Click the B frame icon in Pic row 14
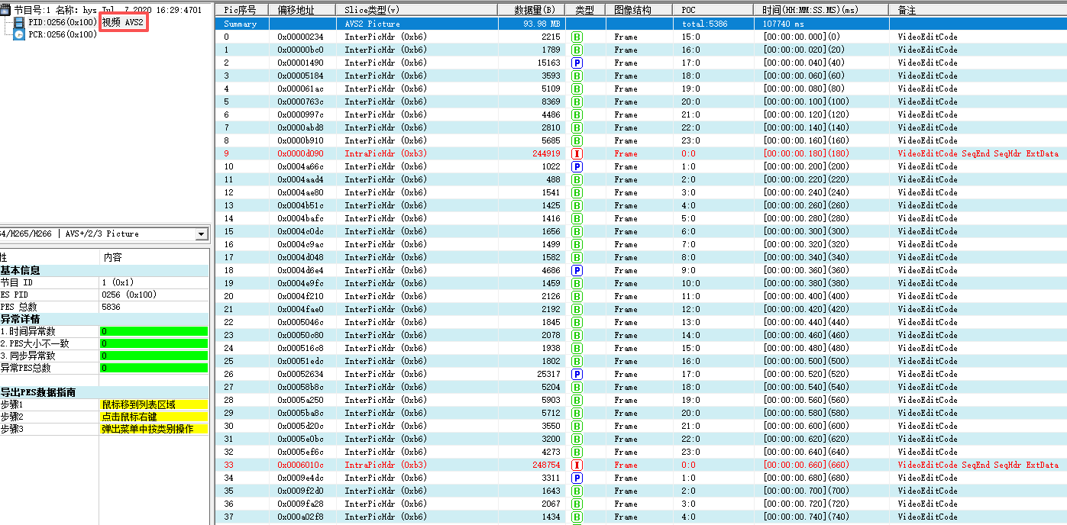Screen dimensions: 1067x525 pyautogui.click(x=577, y=218)
